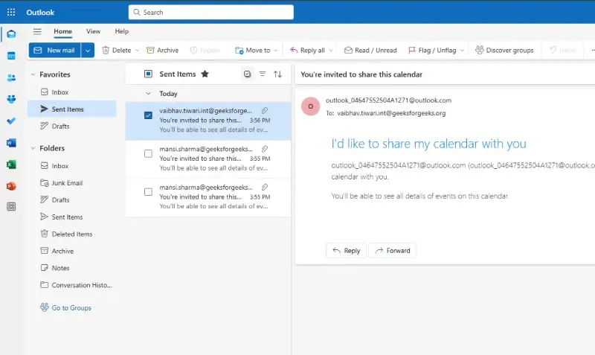This screenshot has height=355, width=595.
Task: Launch Word from the app rail
Action: tap(11, 143)
